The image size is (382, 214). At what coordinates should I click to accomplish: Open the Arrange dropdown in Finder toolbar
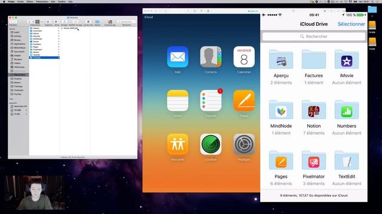pyautogui.click(x=49, y=21)
